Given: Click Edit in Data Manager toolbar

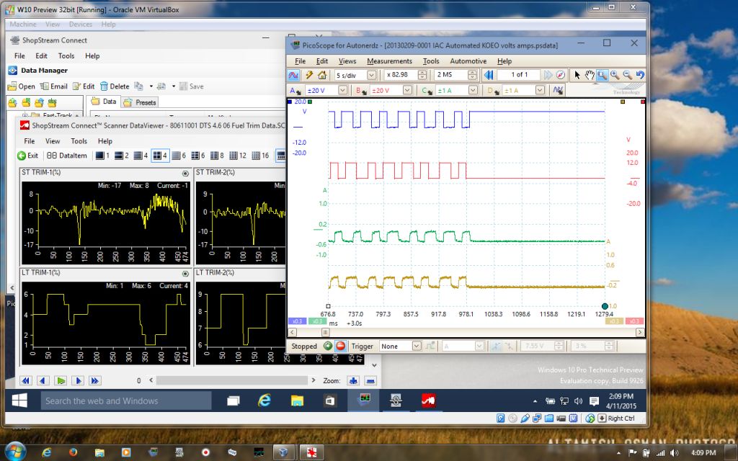Looking at the screenshot, I should (84, 86).
